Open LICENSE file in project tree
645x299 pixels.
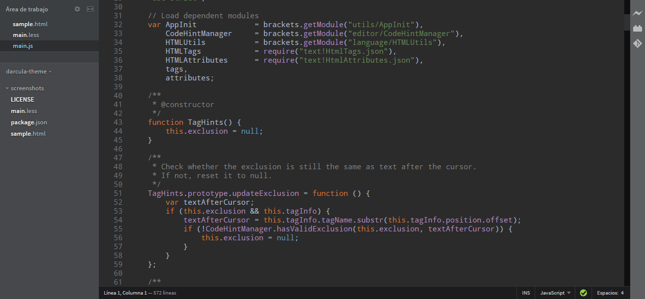point(23,100)
